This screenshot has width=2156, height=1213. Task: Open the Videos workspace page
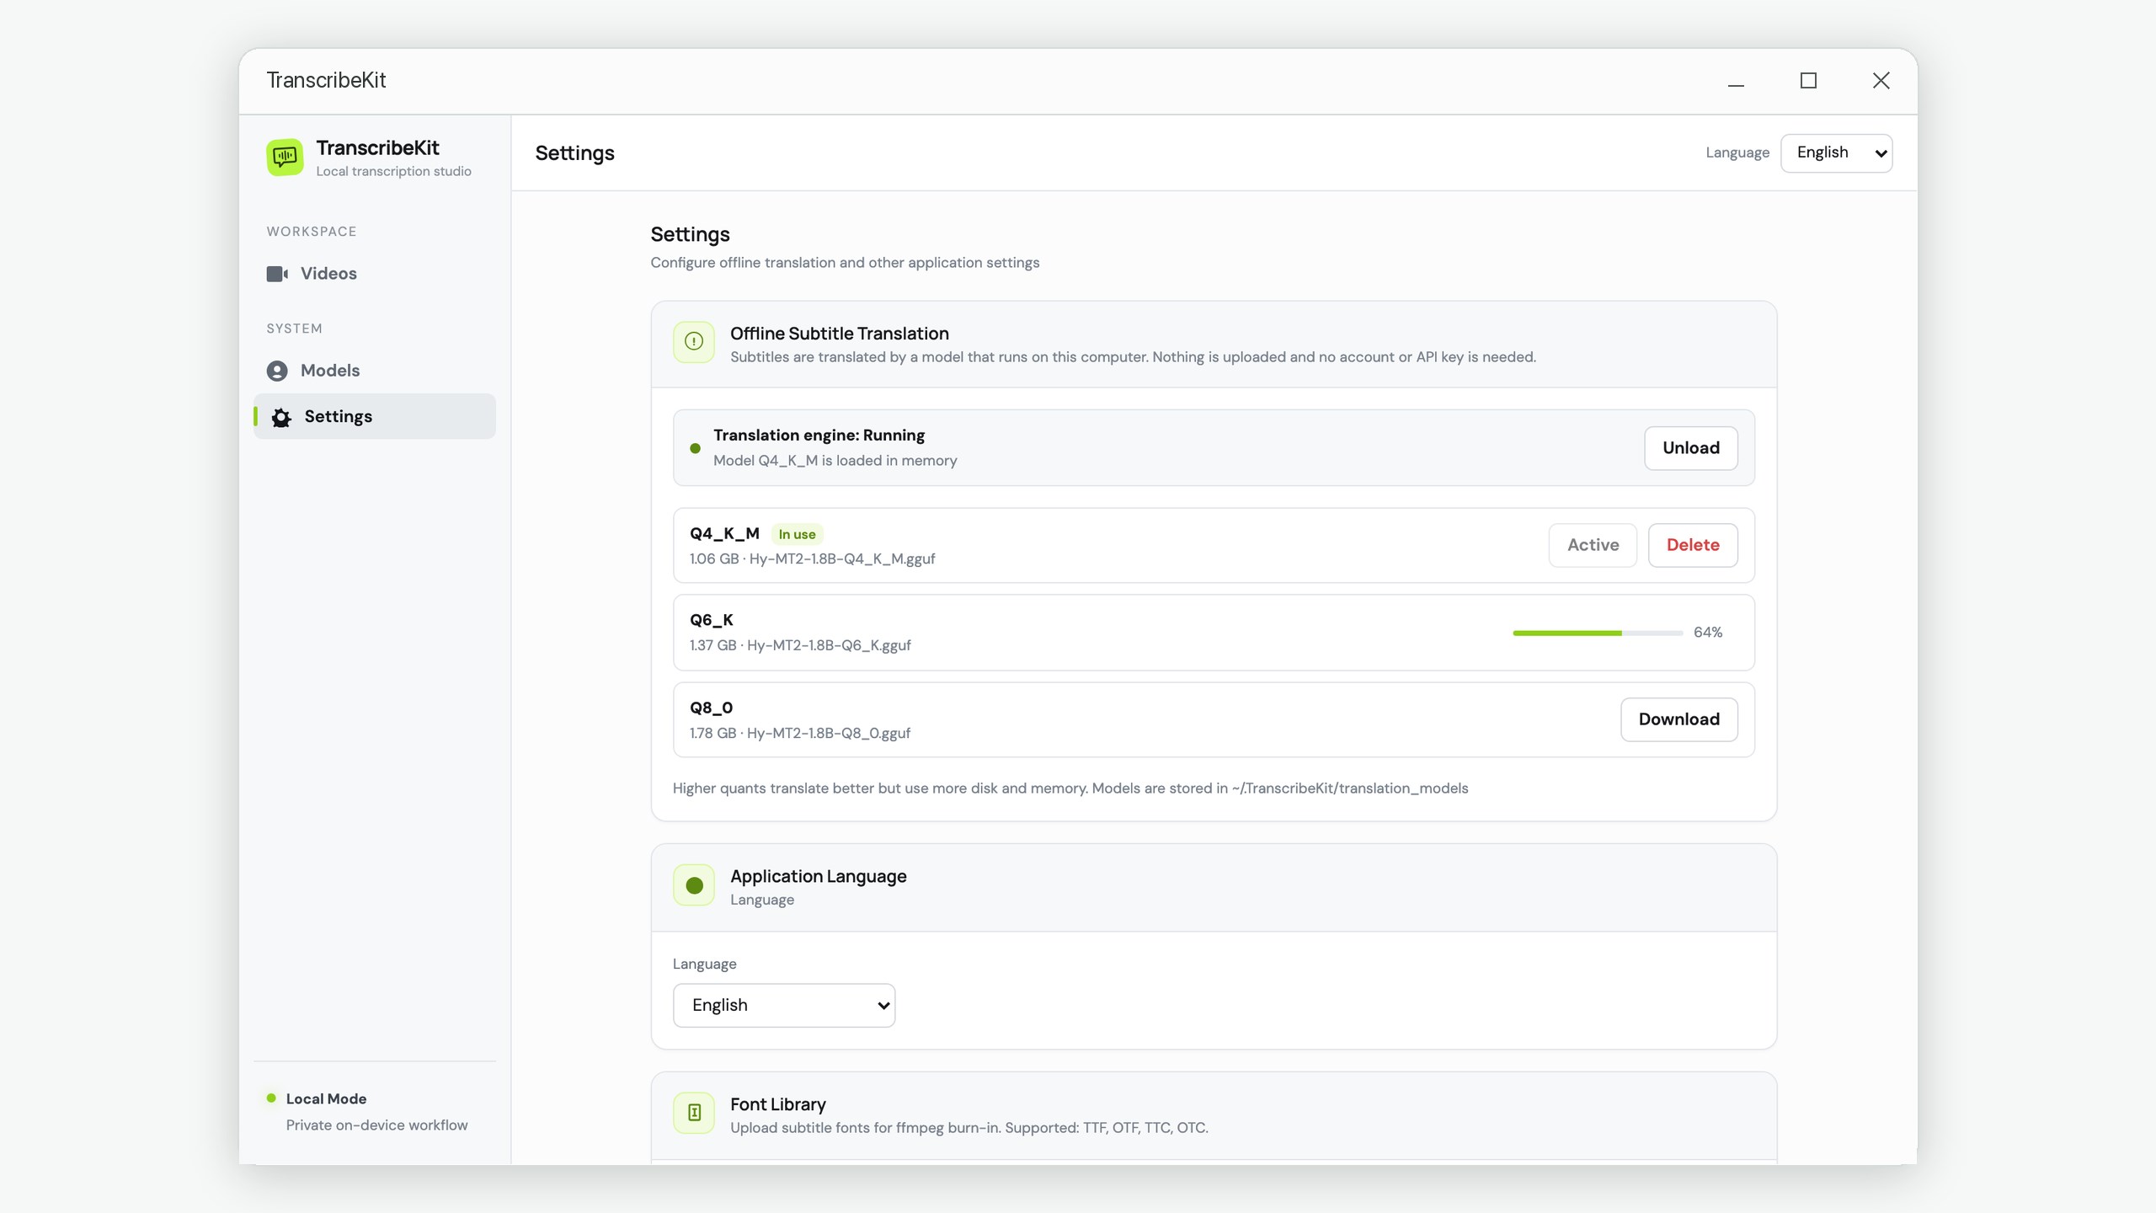point(375,274)
